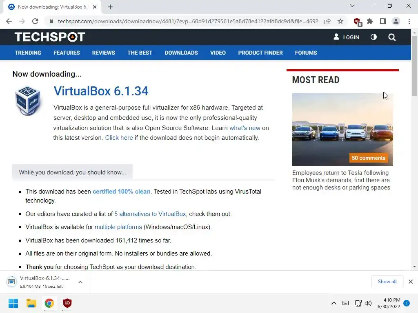Click the TechSpot logo
The image size is (418, 313).
(50, 37)
